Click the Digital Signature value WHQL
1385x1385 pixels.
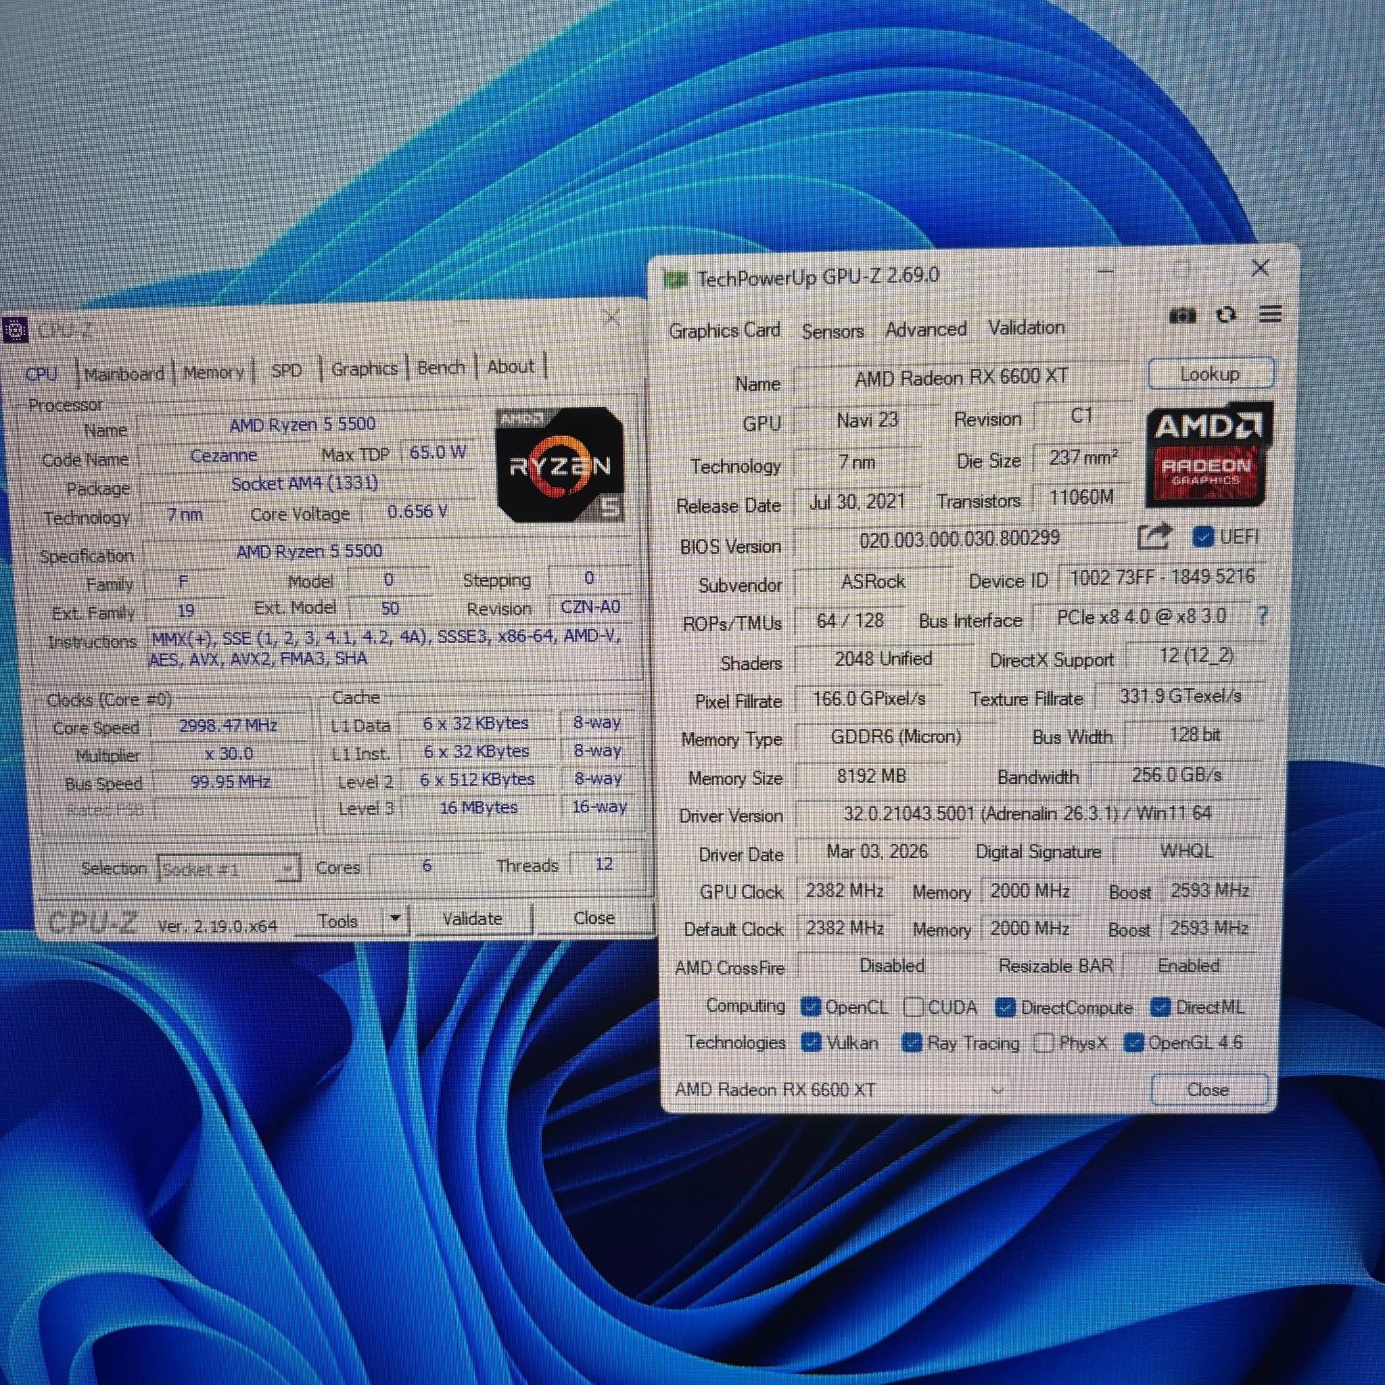1186,851
